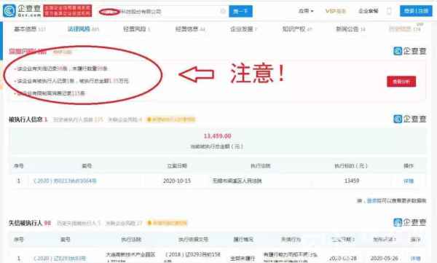Click the mobile phone icon in header
The image size is (437, 263).
pos(389,11)
